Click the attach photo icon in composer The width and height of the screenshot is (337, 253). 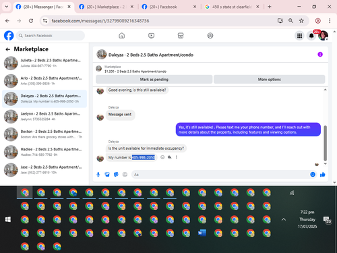(x=107, y=175)
